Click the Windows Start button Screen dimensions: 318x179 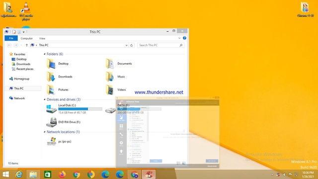point(5,175)
